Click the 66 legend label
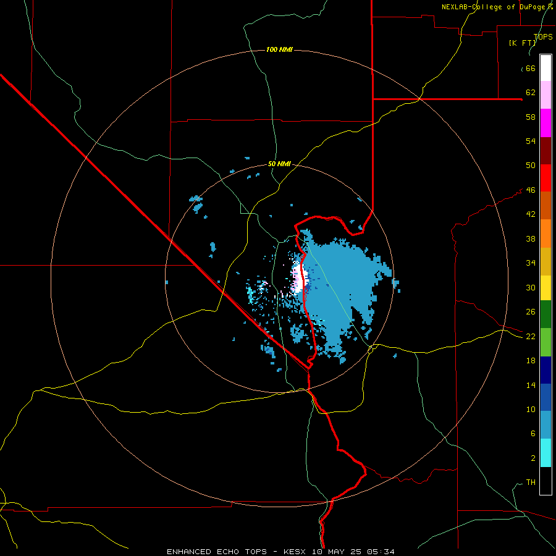 pyautogui.click(x=531, y=68)
